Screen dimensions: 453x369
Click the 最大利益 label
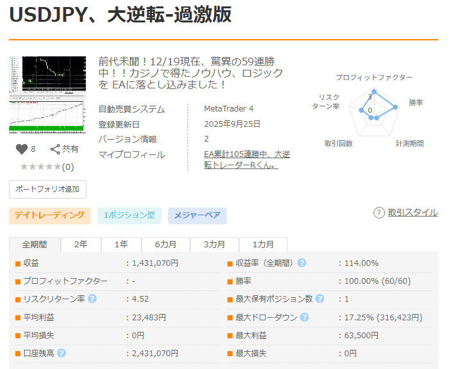251,335
